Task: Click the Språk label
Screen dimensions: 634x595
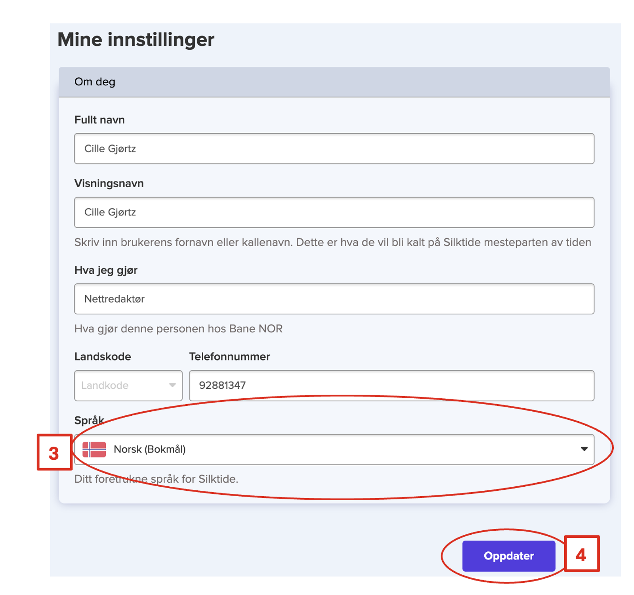Action: (89, 420)
